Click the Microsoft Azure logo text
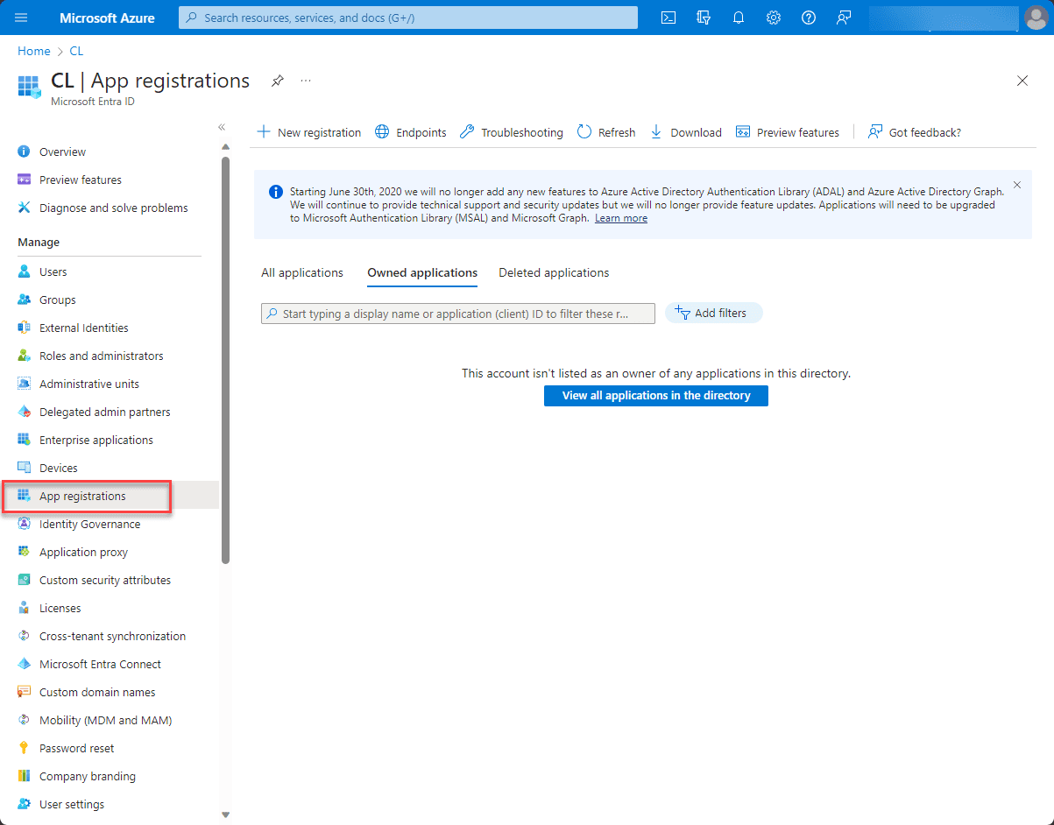This screenshot has width=1054, height=825. (107, 18)
